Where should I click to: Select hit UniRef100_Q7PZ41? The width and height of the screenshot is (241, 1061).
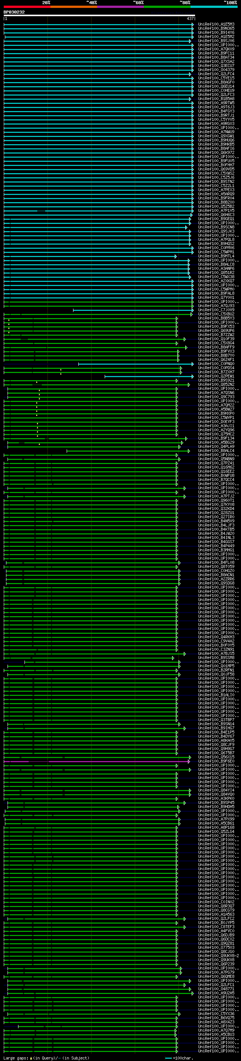(216, 463)
